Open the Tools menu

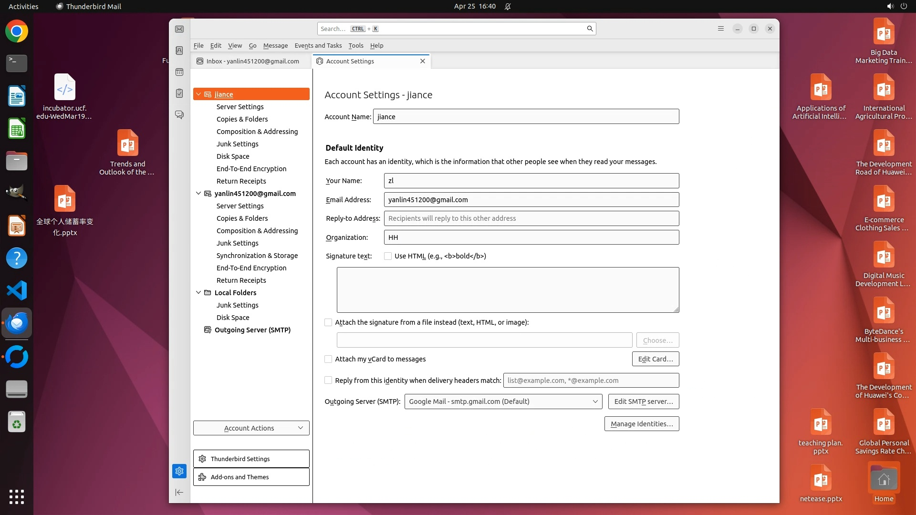pyautogui.click(x=355, y=46)
